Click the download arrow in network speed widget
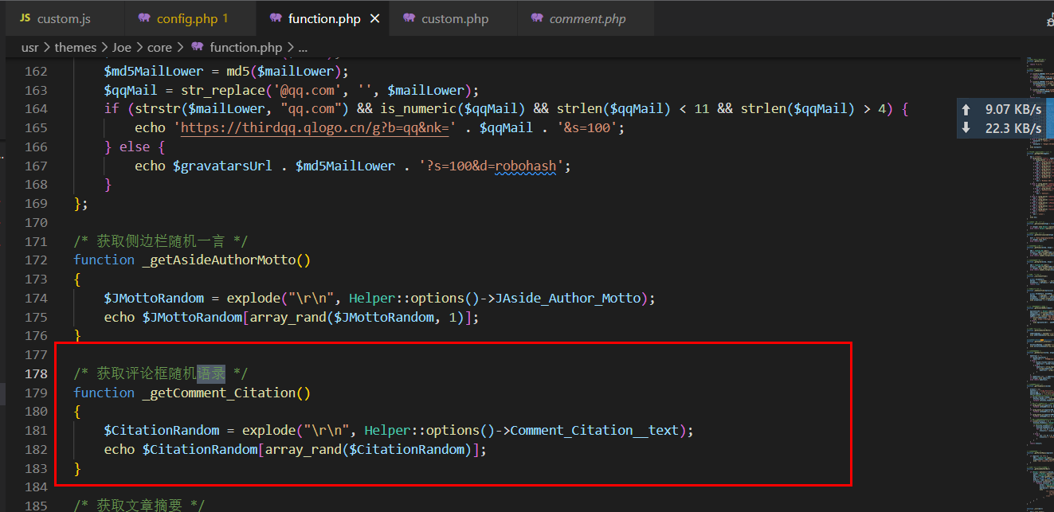Screen dimensions: 1054x512 966,128
